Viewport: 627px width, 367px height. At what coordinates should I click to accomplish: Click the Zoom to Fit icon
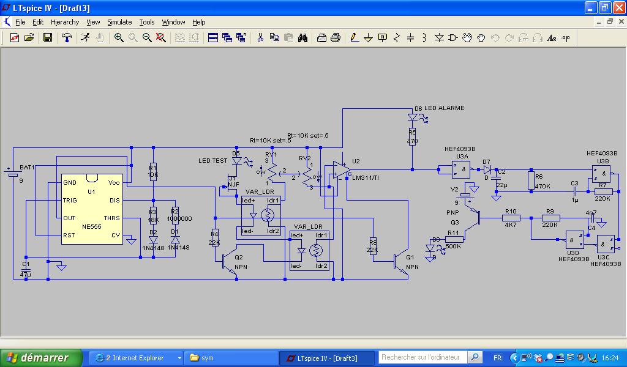[x=161, y=37]
